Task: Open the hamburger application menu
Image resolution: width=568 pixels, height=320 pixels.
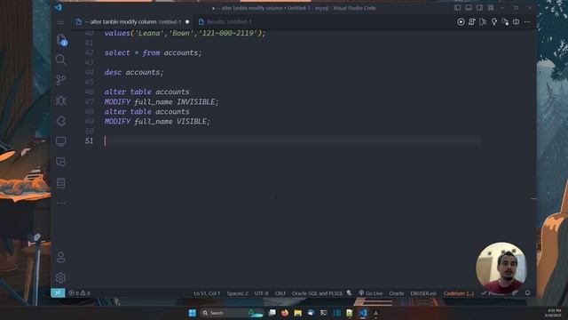Action: tap(60, 22)
